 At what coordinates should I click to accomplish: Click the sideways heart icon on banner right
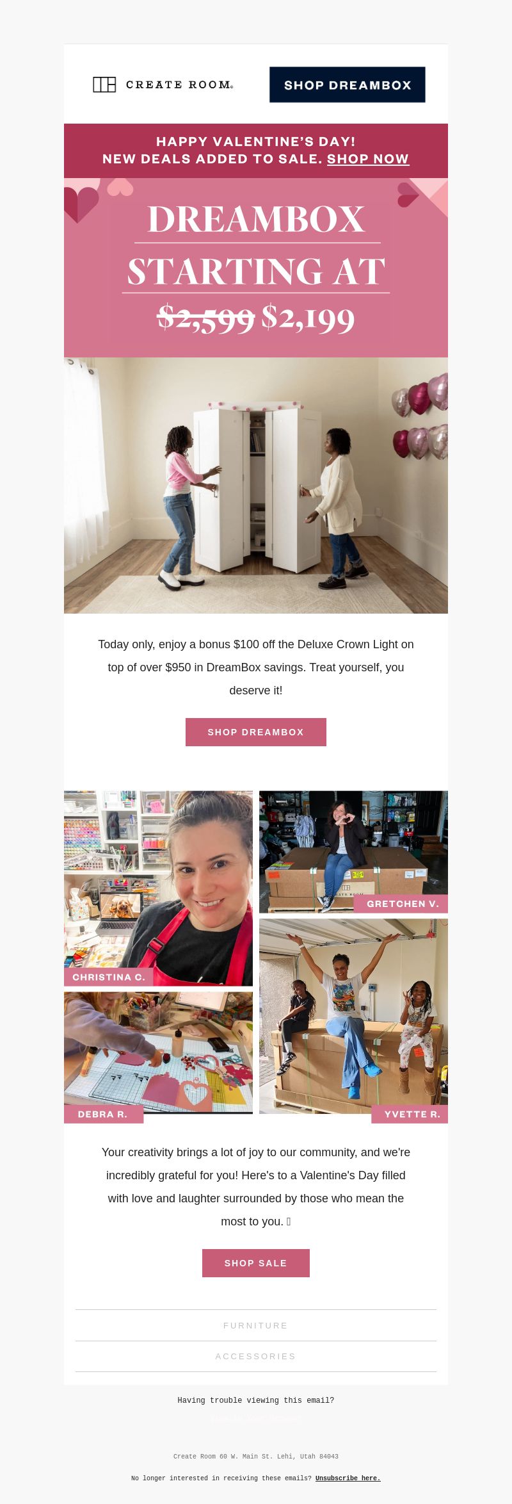[407, 195]
